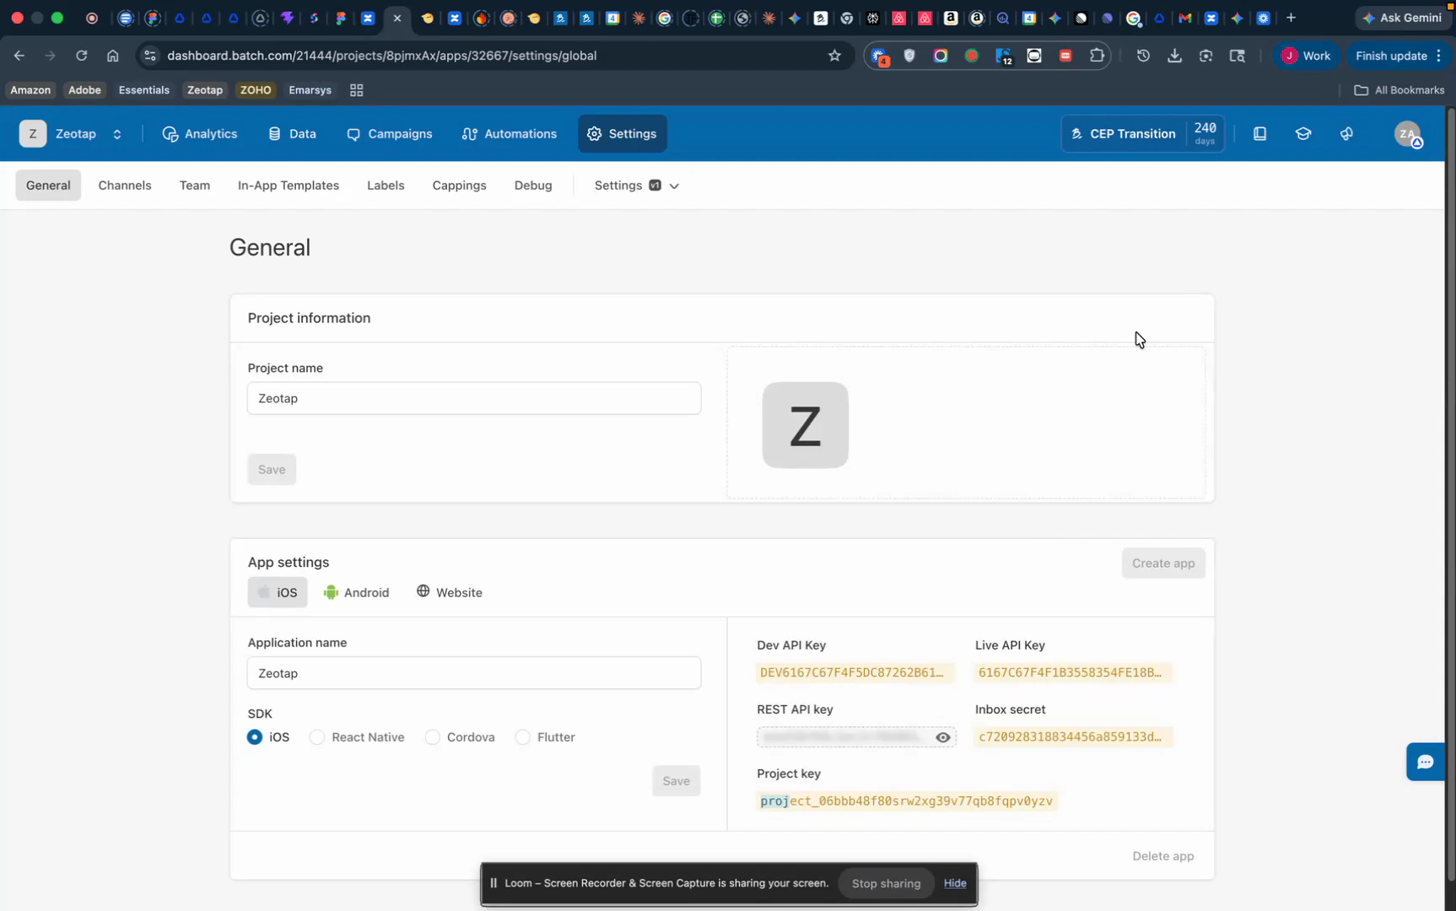Image resolution: width=1456 pixels, height=911 pixels.
Task: Select the Flutter SDK radio button
Action: 522,737
